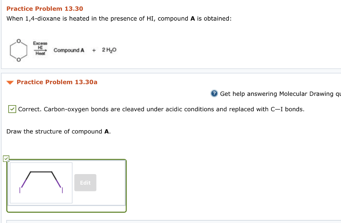Click the 2 H2O product label icon
This screenshot has width=341, height=223.
pos(109,50)
